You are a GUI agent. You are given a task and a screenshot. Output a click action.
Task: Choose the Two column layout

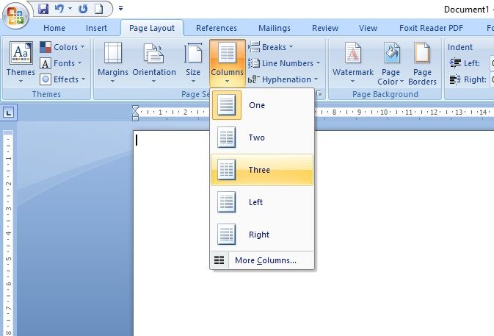262,137
